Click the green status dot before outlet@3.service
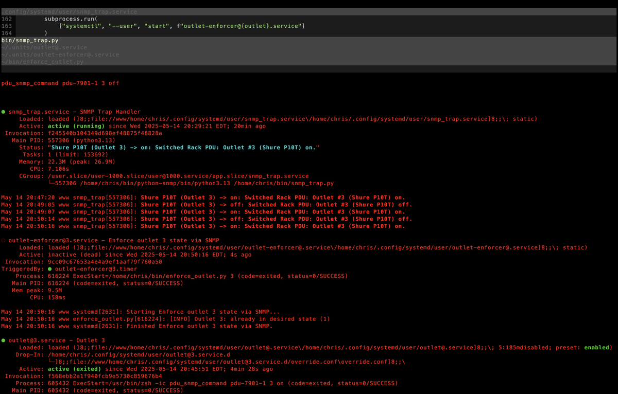The image size is (618, 394). 4,341
